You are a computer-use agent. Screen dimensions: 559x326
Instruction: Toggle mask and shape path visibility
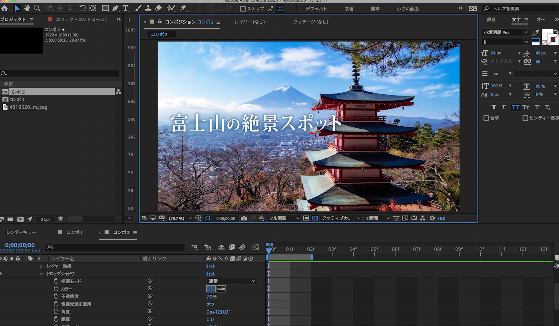click(x=207, y=218)
